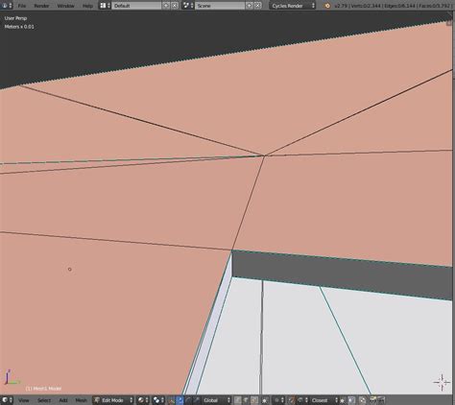Open the pivot point selector icon
455x405 pixels.
pyautogui.click(x=158, y=400)
